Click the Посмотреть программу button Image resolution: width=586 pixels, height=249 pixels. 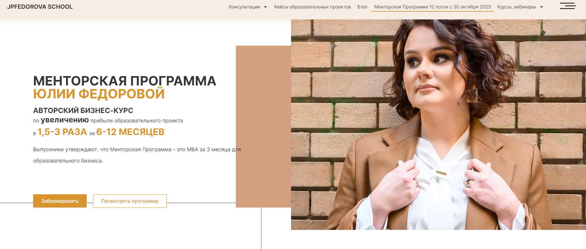[130, 201]
